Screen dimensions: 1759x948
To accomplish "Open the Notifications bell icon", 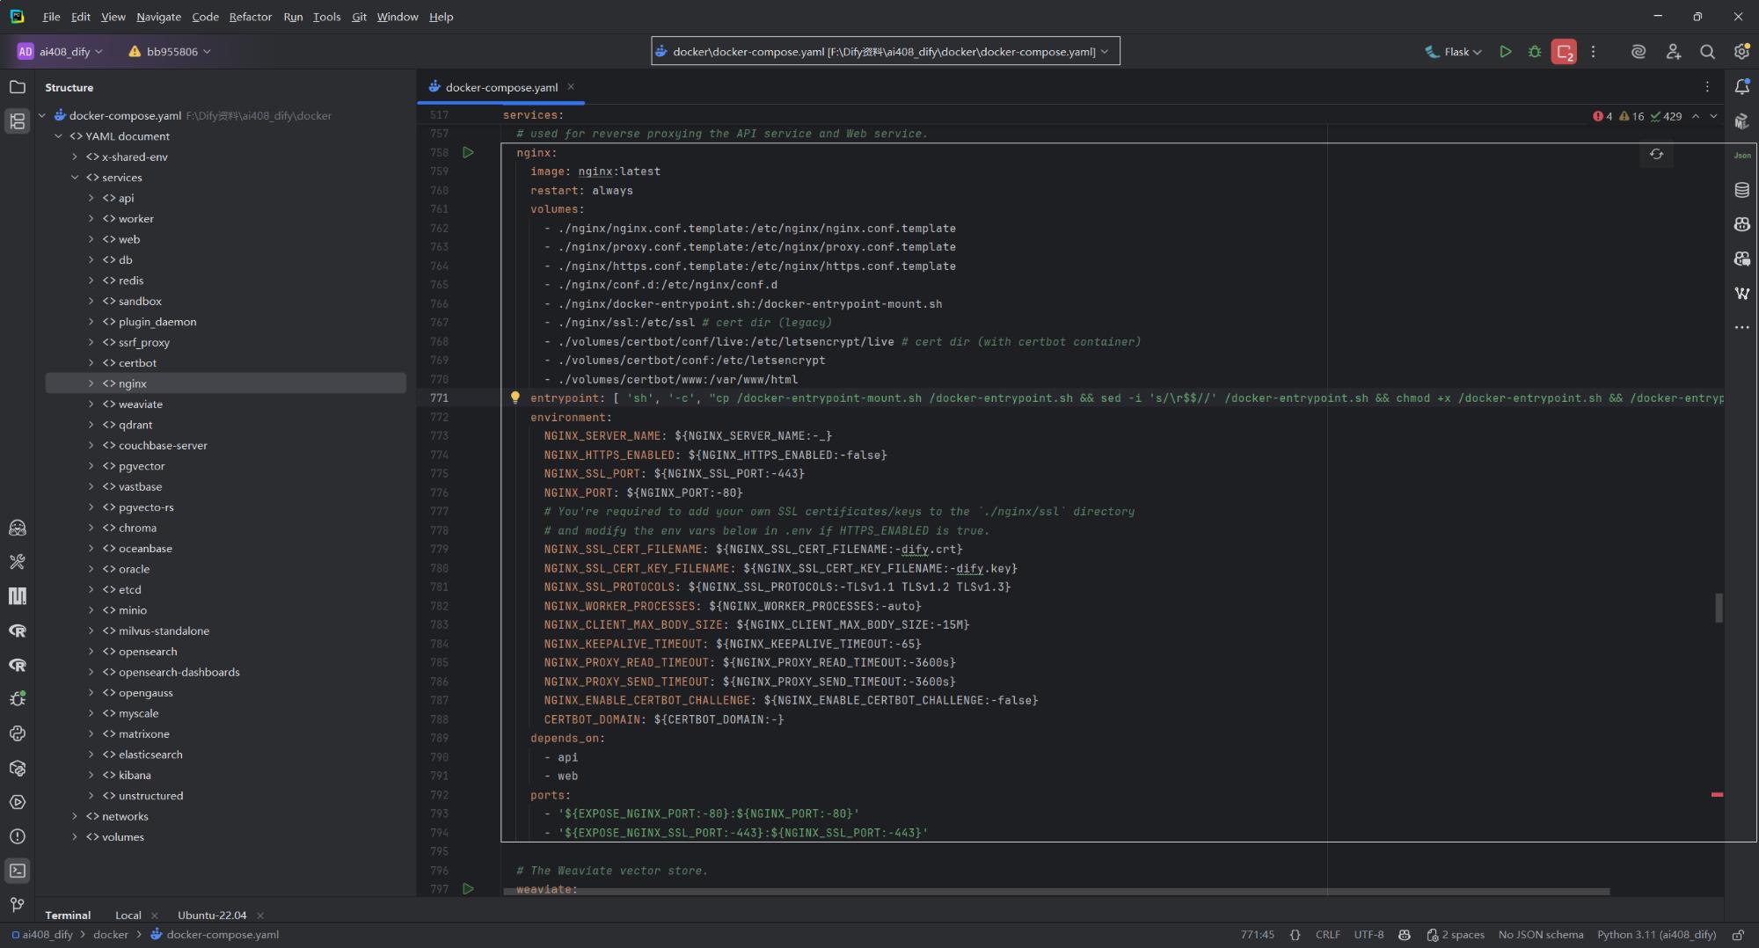I will pos(1741,86).
